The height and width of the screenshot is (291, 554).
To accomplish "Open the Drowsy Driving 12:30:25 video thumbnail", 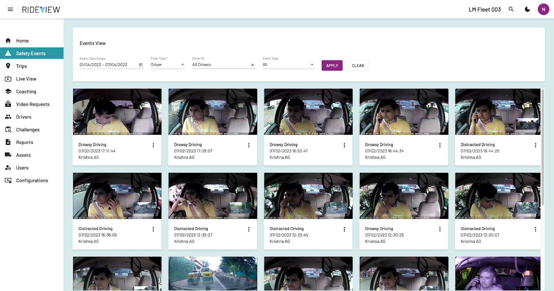I will [x=404, y=196].
